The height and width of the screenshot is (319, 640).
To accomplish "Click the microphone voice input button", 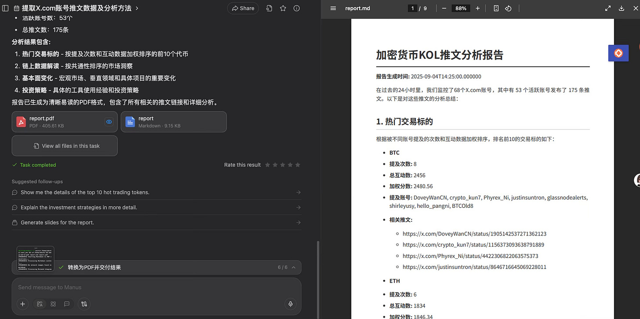I will tap(290, 304).
